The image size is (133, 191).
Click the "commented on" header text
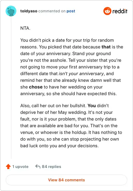pyautogui.click(x=52, y=11)
